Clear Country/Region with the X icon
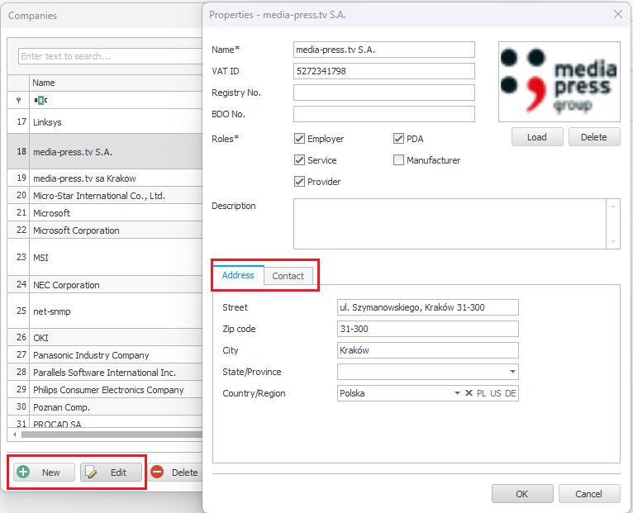The width and height of the screenshot is (633, 513). coord(469,393)
